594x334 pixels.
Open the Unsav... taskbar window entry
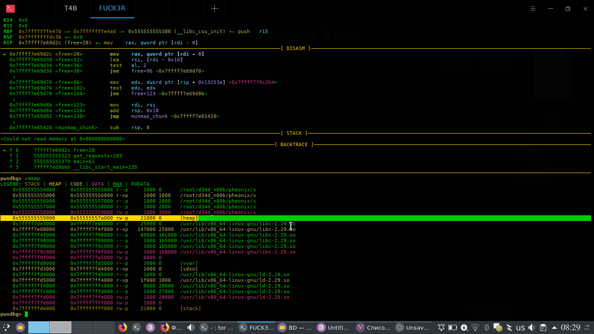[412, 327]
